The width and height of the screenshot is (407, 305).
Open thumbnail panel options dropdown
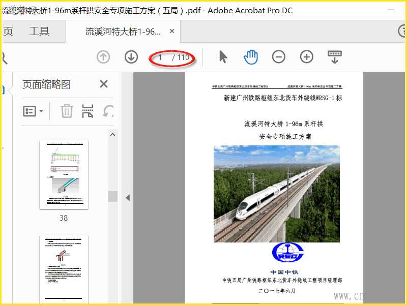coord(33,111)
